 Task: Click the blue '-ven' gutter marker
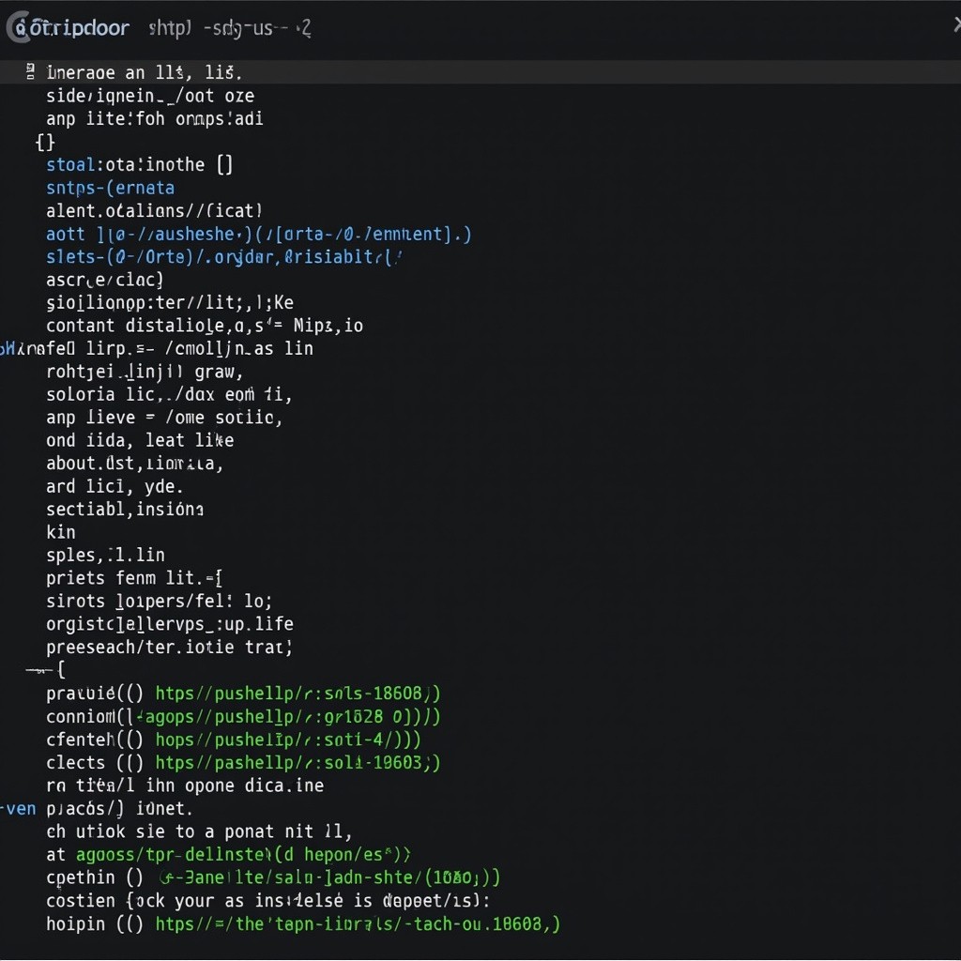(18, 808)
